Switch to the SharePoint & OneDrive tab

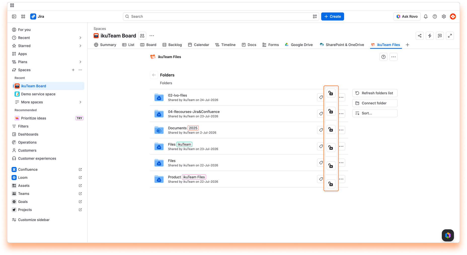tap(342, 45)
